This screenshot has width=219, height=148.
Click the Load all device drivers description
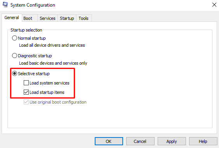click(52, 45)
